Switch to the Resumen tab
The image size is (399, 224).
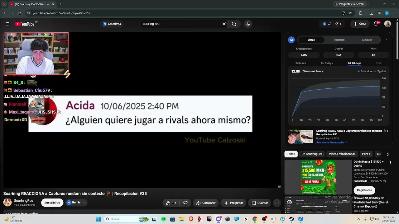tap(339, 40)
